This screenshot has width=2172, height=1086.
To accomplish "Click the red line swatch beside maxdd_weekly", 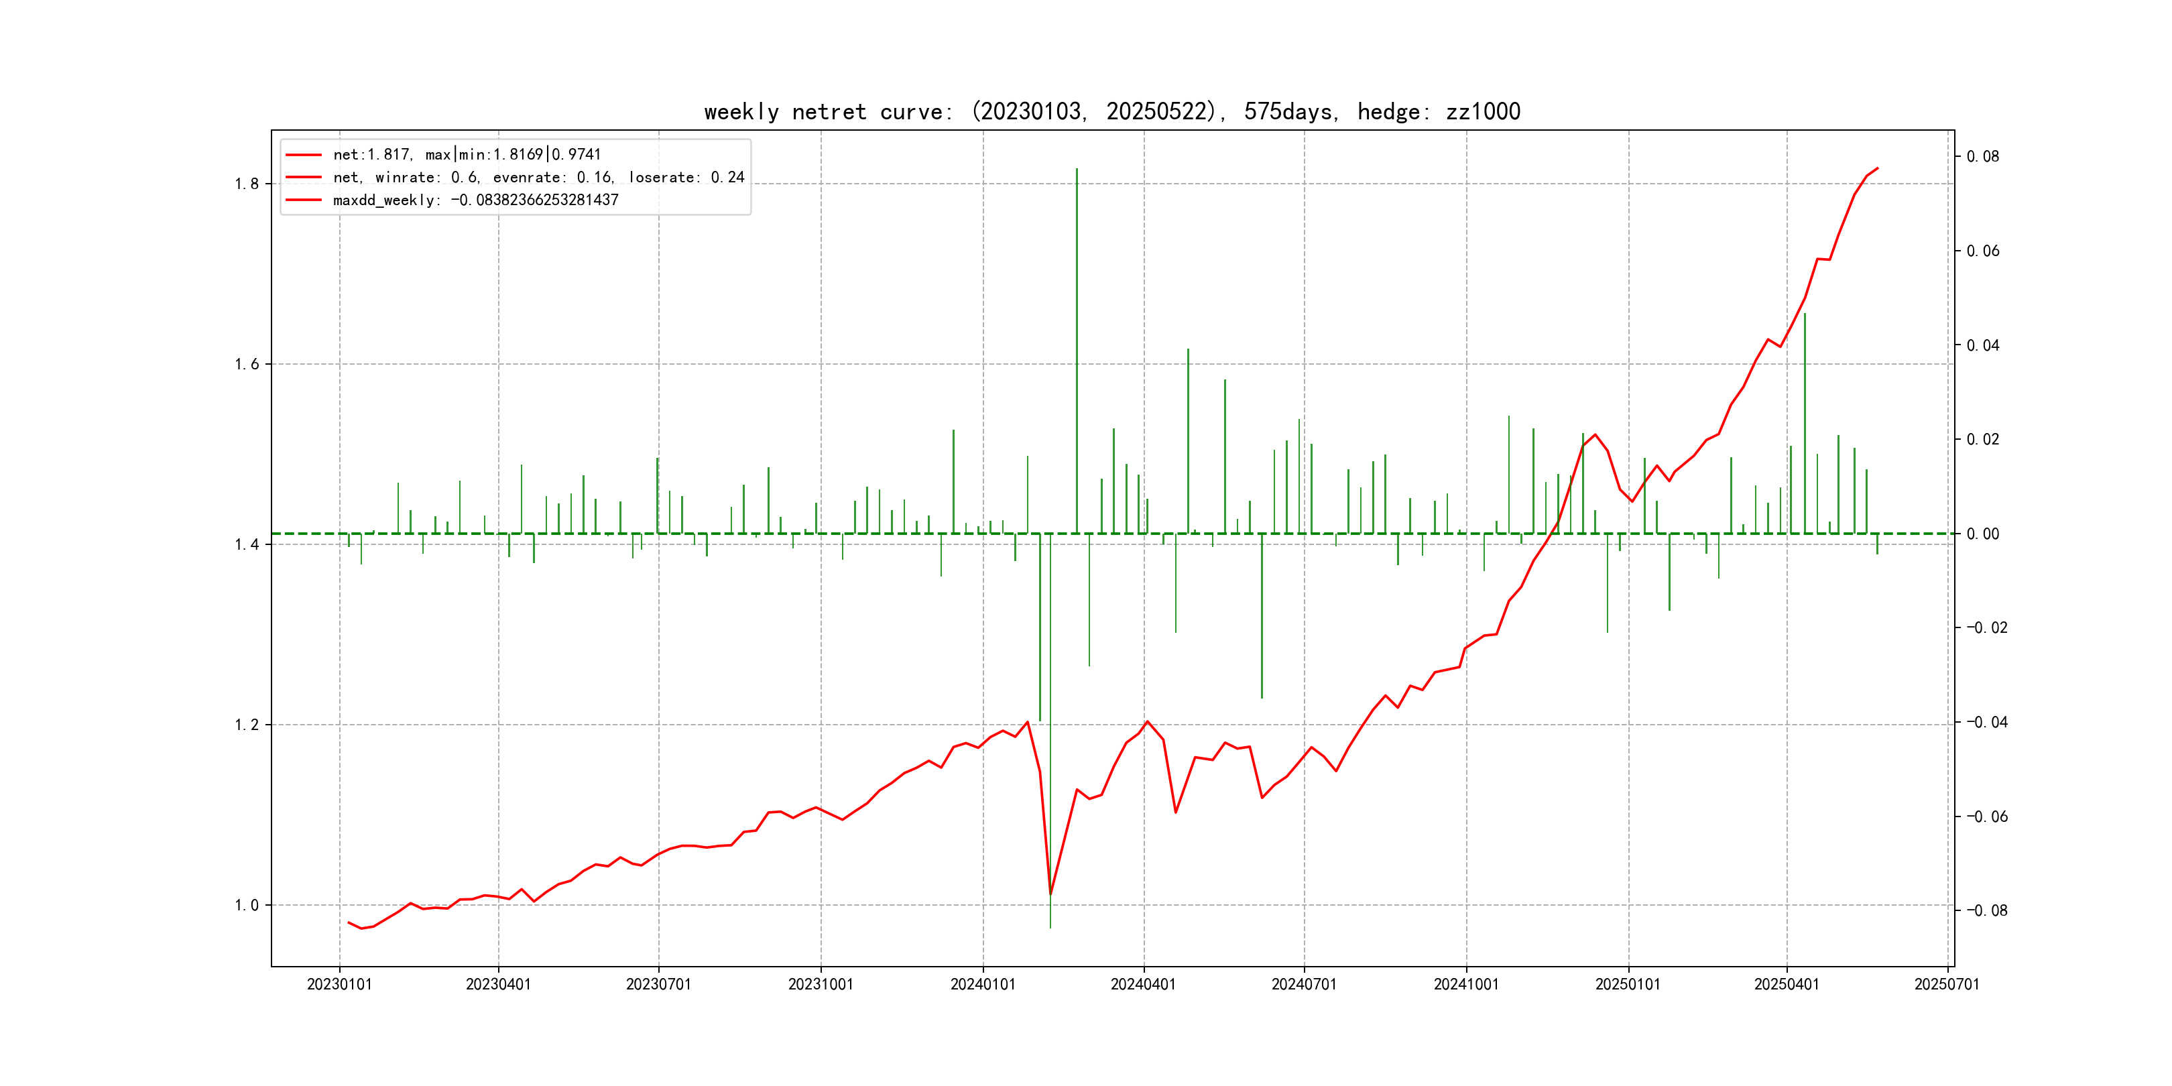I will (x=304, y=200).
